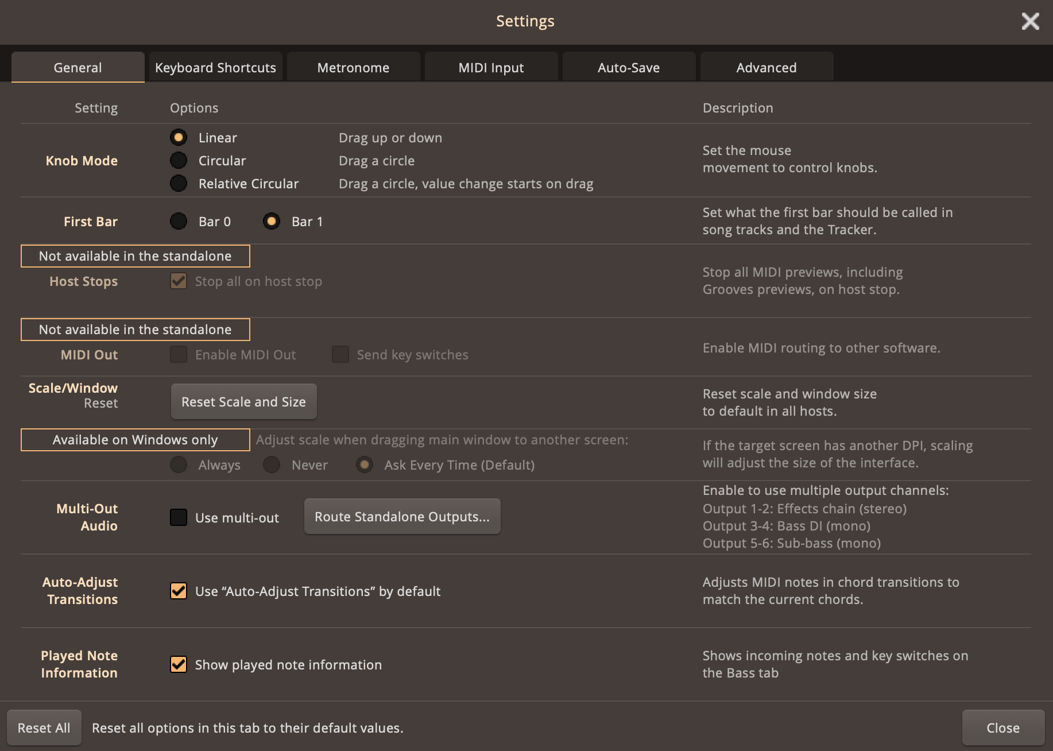Toggle Auto-Adjust Transitions by default checkbox

tap(179, 591)
